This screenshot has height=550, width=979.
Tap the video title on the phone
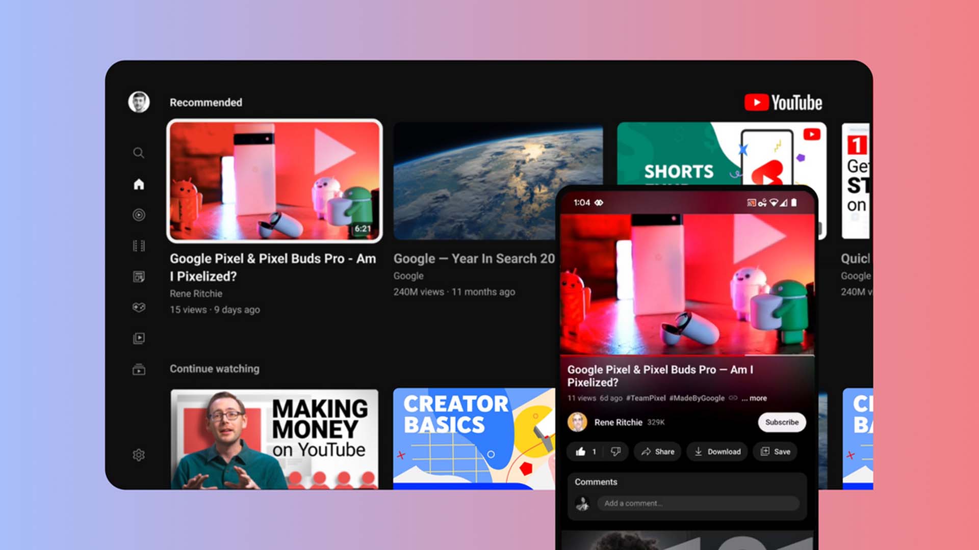660,376
